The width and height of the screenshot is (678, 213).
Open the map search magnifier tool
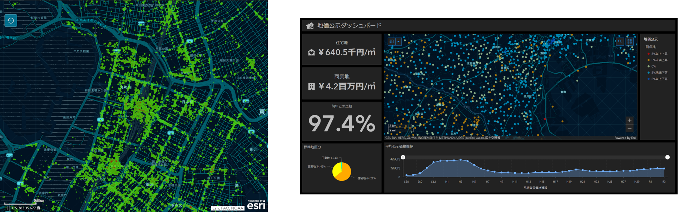[620, 41]
